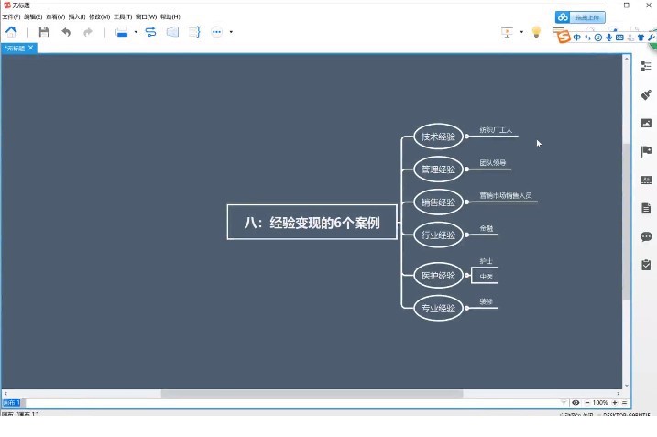Open the Outline panel in right sidebar

(x=646, y=66)
